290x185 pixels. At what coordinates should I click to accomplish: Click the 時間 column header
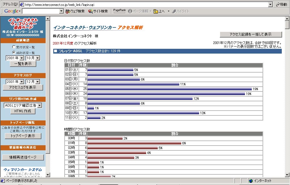click(72, 134)
